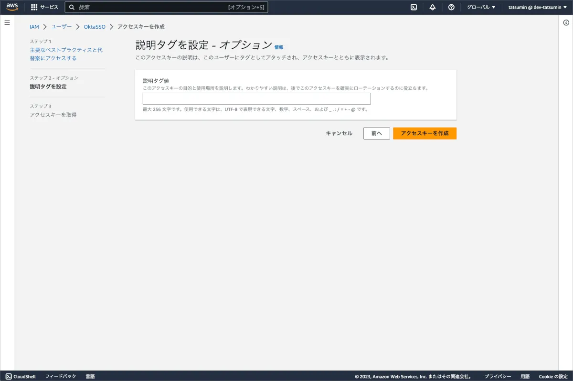The width and height of the screenshot is (573, 381).
Task: Navigate to ユーザー breadcrumb
Action: [62, 27]
